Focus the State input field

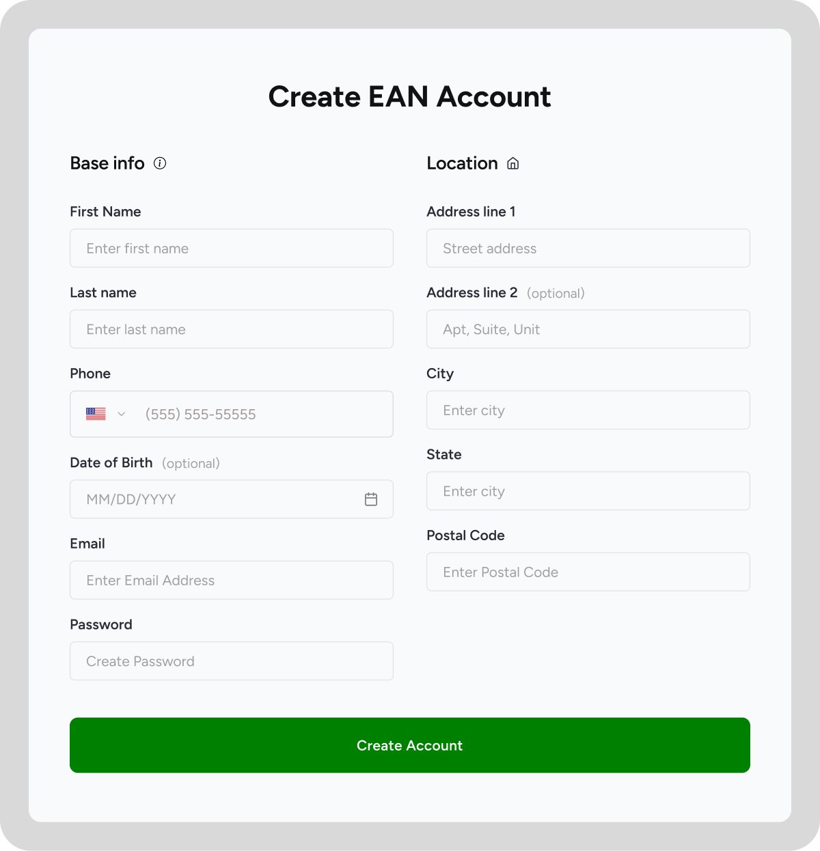click(x=588, y=491)
